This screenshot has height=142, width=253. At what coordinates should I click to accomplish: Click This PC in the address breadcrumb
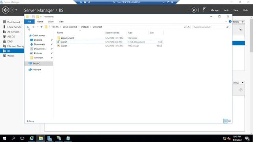coord(55,27)
